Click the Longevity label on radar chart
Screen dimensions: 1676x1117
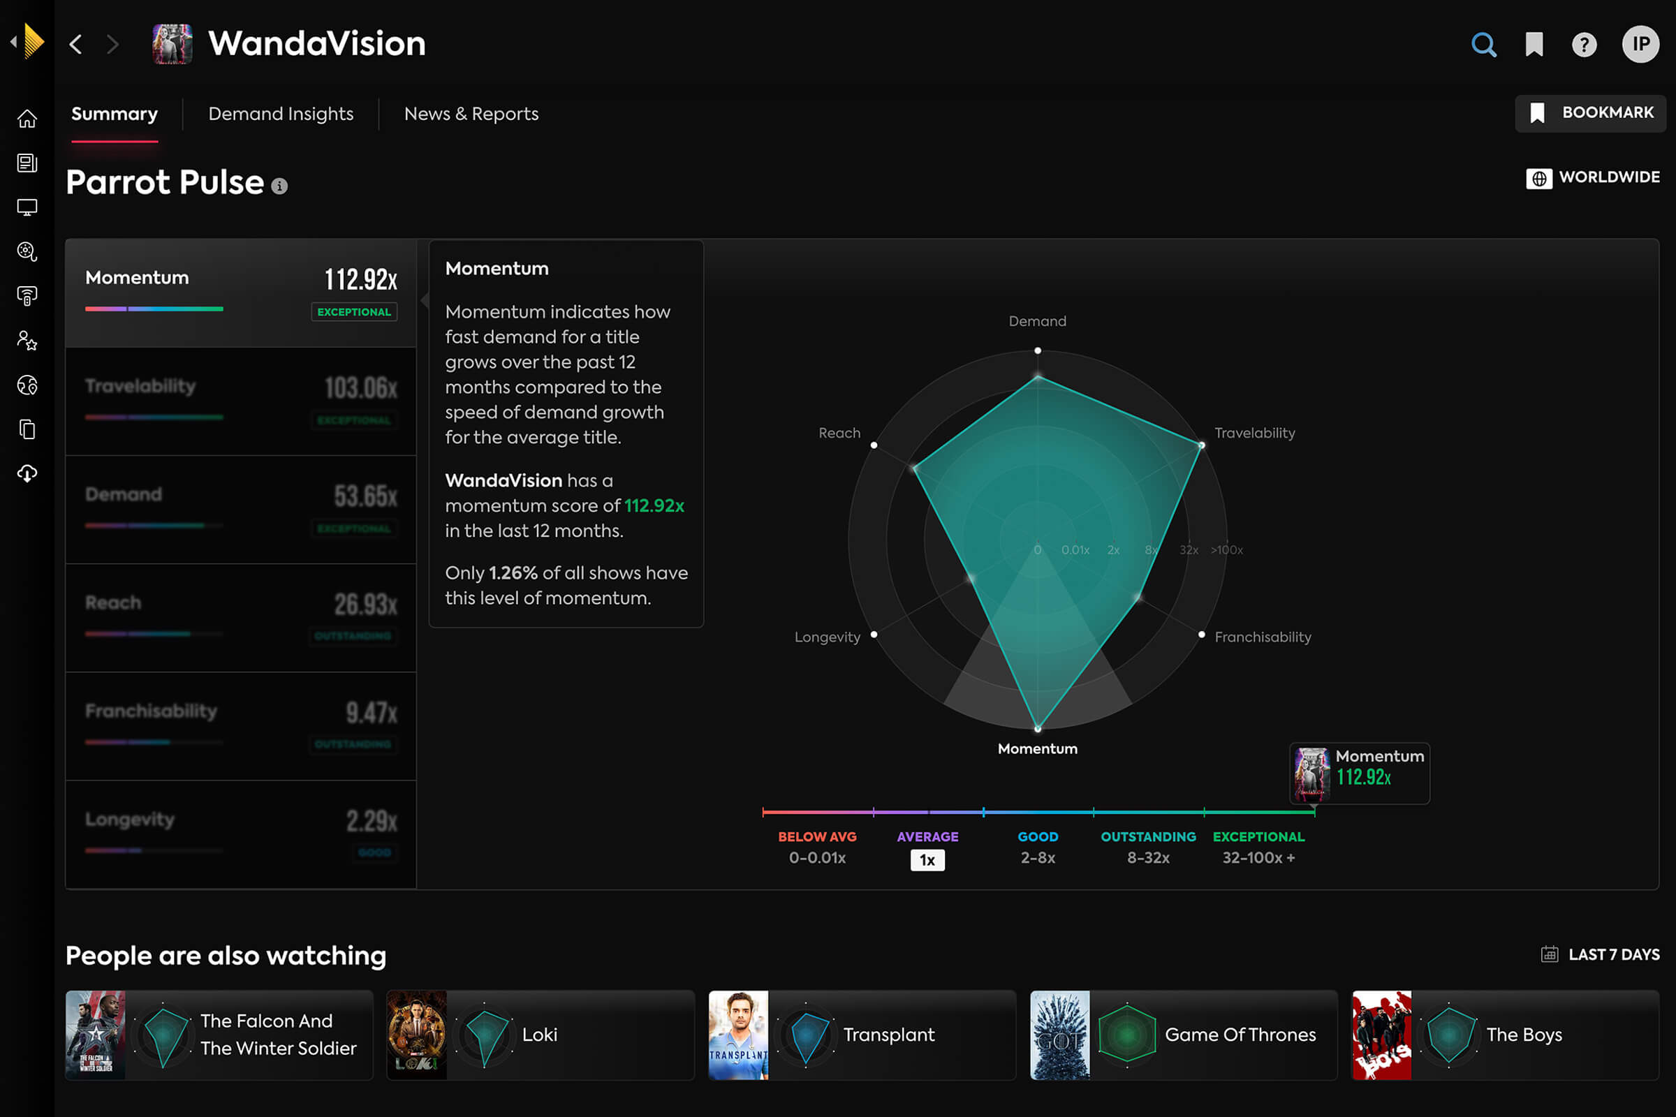click(828, 637)
